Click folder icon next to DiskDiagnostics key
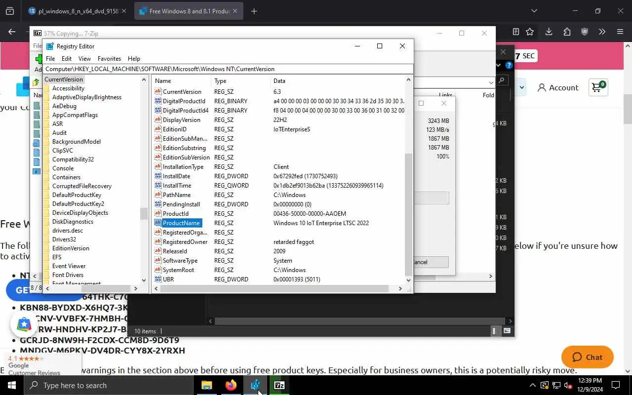This screenshot has height=395, width=632. (47, 222)
